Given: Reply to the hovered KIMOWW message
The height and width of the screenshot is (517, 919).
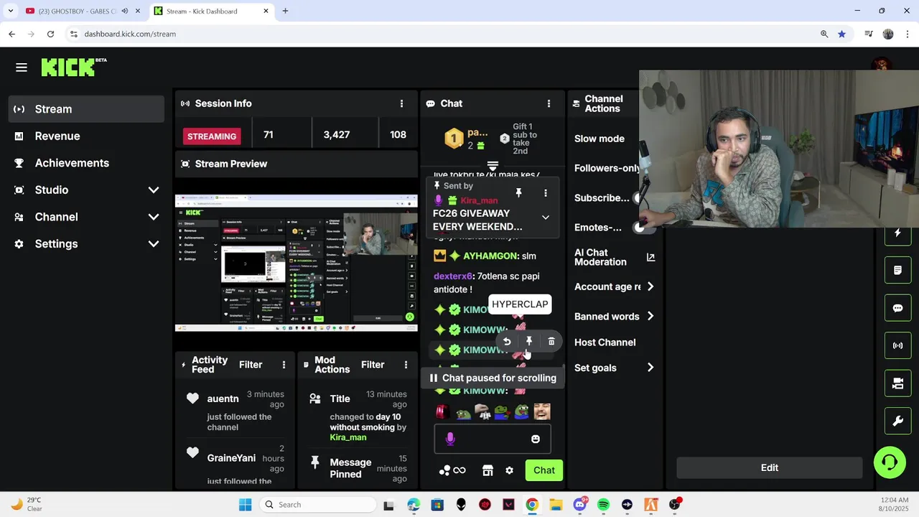Looking at the screenshot, I should point(507,342).
